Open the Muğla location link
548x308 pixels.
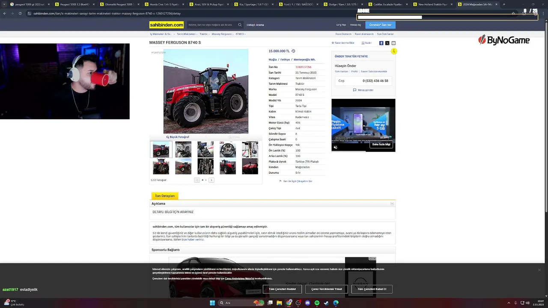[273, 59]
